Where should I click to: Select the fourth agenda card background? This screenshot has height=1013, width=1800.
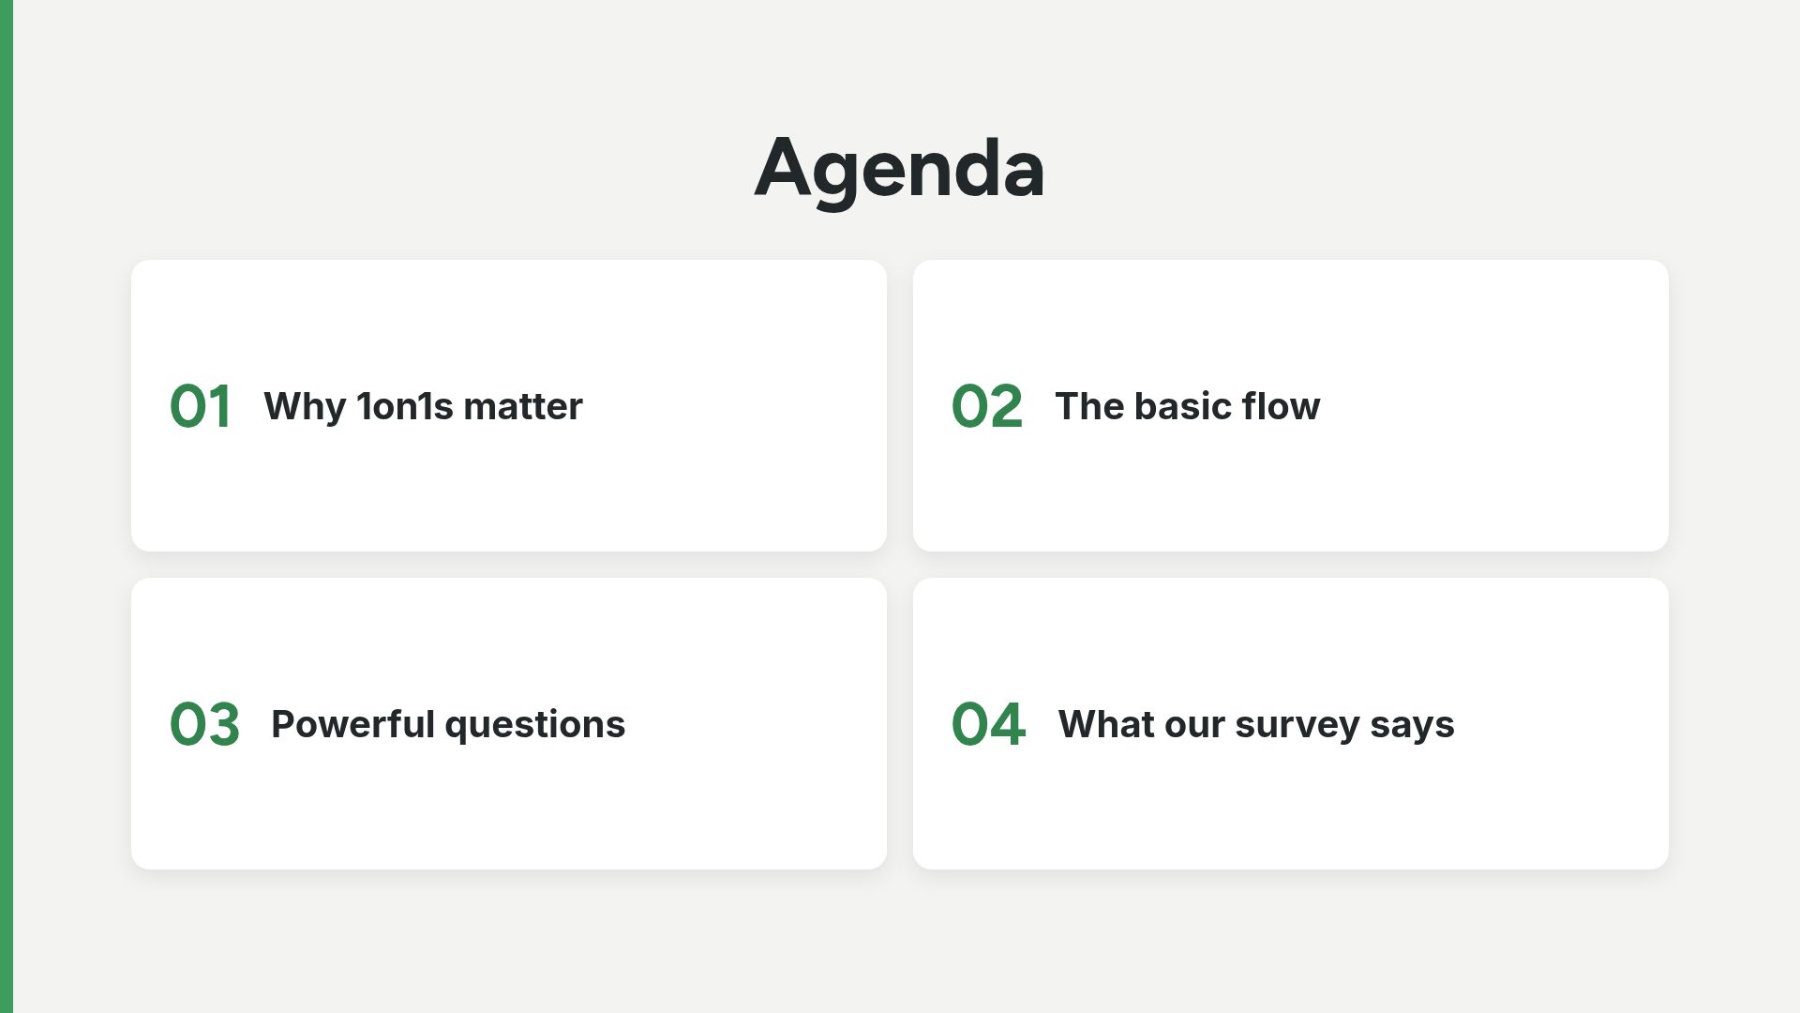point(1291,723)
